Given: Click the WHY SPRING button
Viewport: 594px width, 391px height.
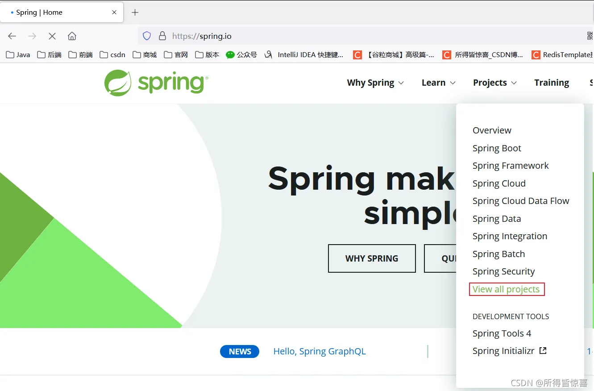Looking at the screenshot, I should tap(372, 258).
